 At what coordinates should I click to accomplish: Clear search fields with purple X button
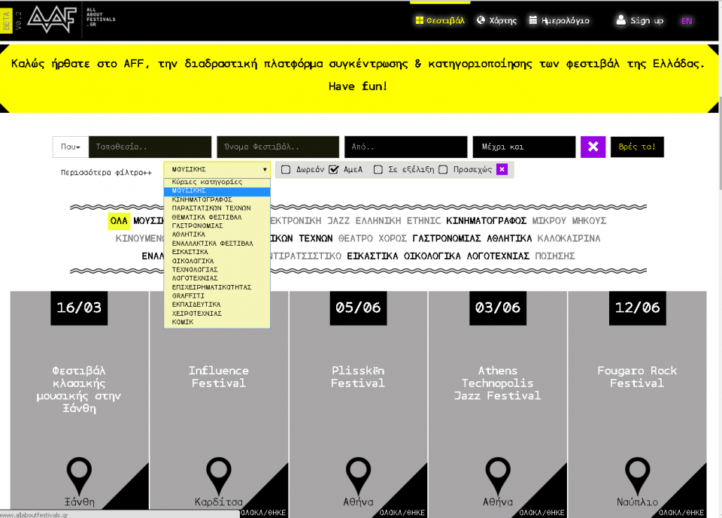coord(593,147)
